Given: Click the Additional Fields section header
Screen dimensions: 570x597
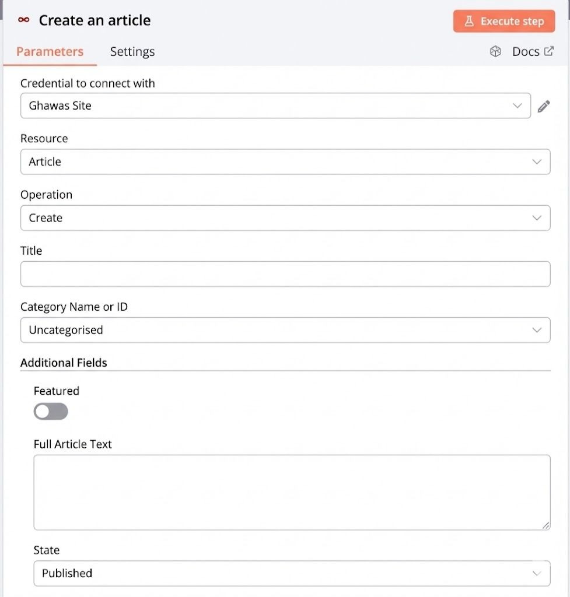Looking at the screenshot, I should [x=64, y=363].
